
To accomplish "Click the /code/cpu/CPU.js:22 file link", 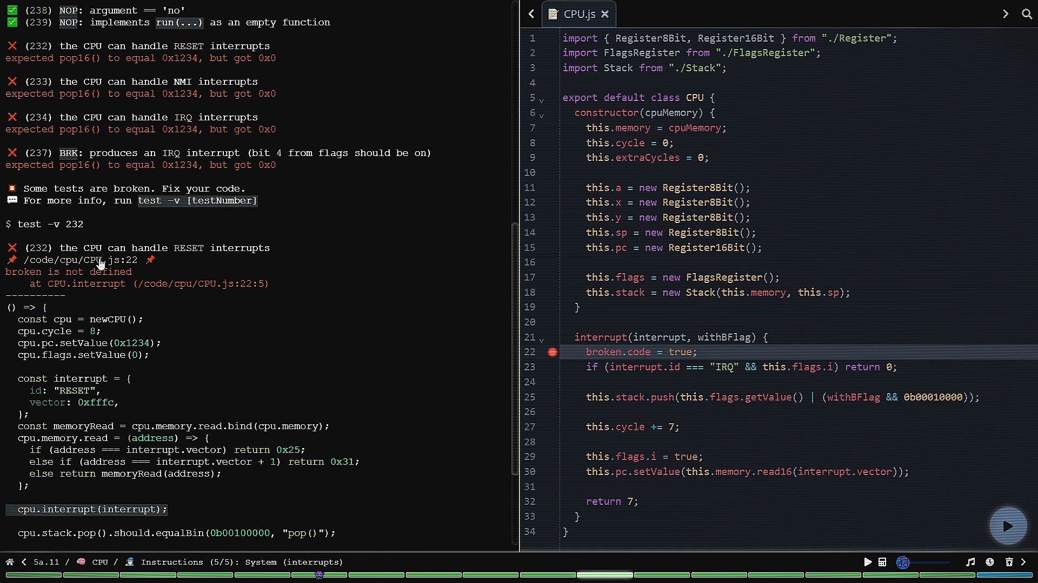I will 80,260.
